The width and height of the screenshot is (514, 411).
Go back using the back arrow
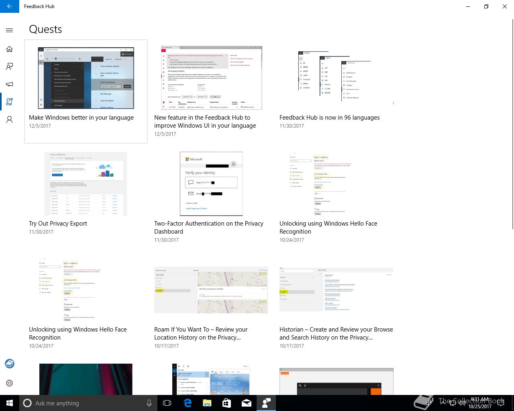[x=10, y=6]
